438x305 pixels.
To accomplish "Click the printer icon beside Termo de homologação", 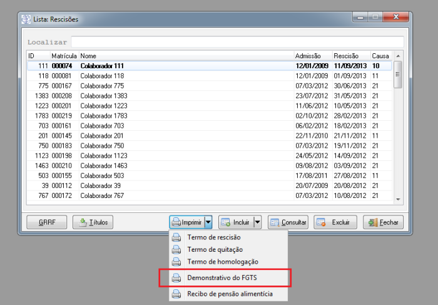I will point(176,261).
